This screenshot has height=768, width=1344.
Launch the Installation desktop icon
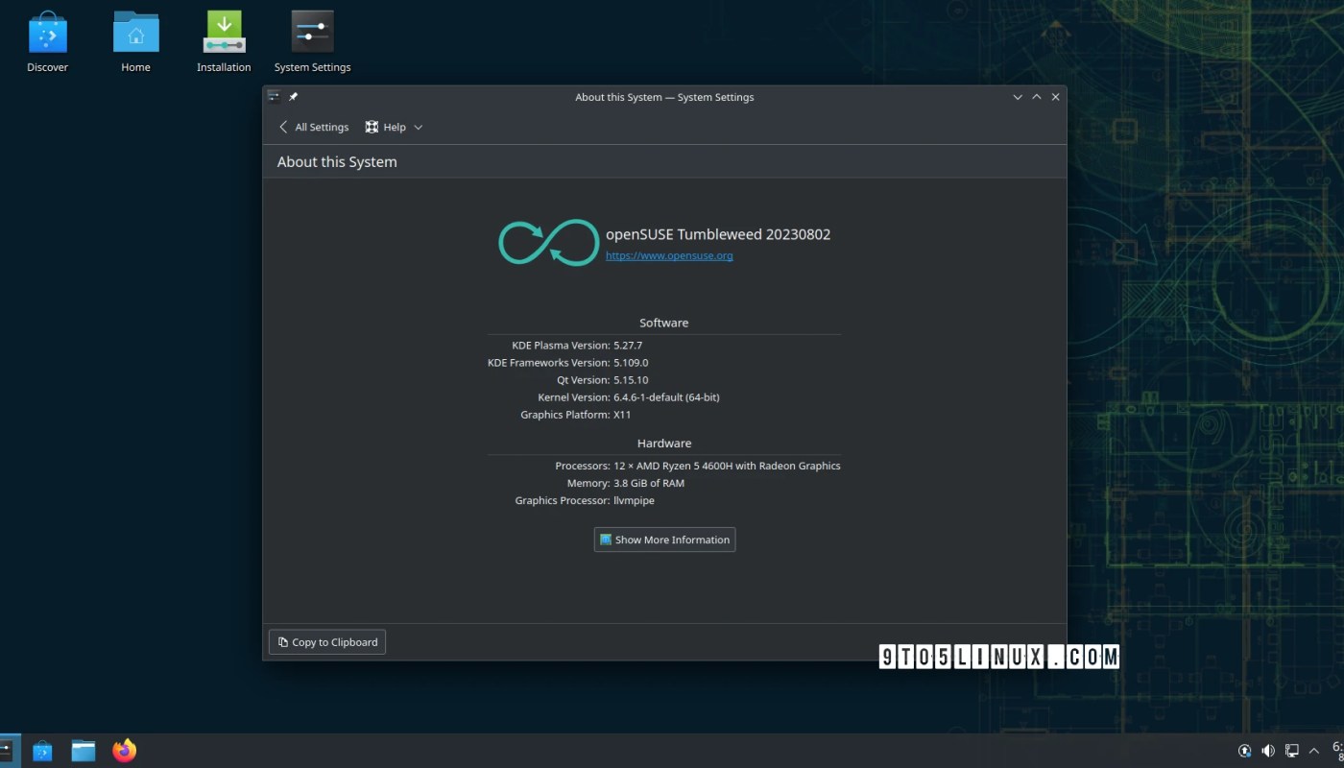click(224, 41)
